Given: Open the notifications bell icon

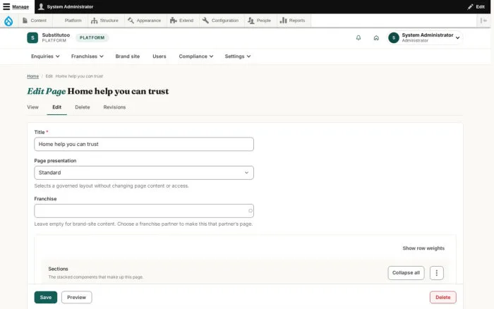Looking at the screenshot, I should 359,38.
